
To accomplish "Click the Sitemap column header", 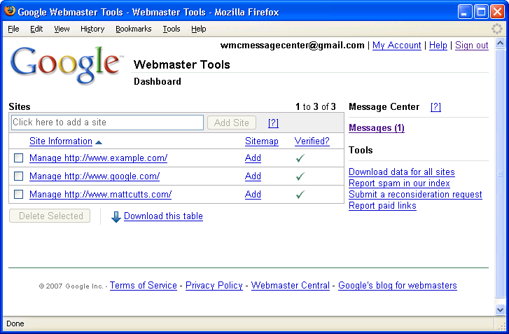I will tap(262, 141).
